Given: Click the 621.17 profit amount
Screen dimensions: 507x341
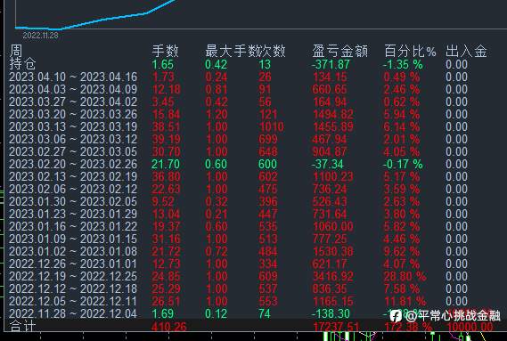Looking at the screenshot, I should [329, 264].
